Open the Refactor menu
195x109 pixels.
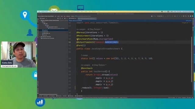[73, 12]
